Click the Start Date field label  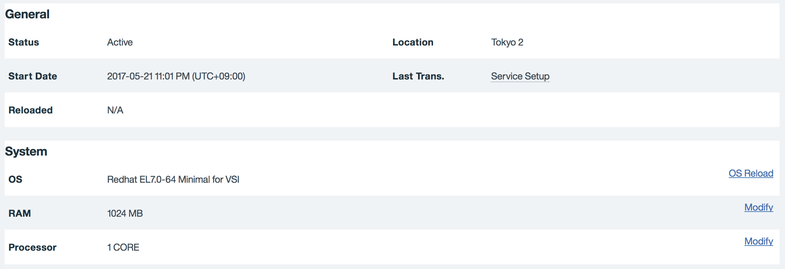point(33,76)
